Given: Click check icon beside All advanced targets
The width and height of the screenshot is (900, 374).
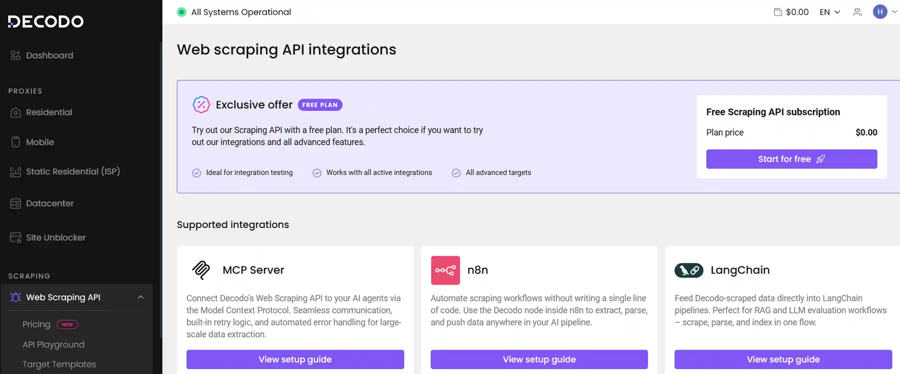Looking at the screenshot, I should (x=456, y=173).
